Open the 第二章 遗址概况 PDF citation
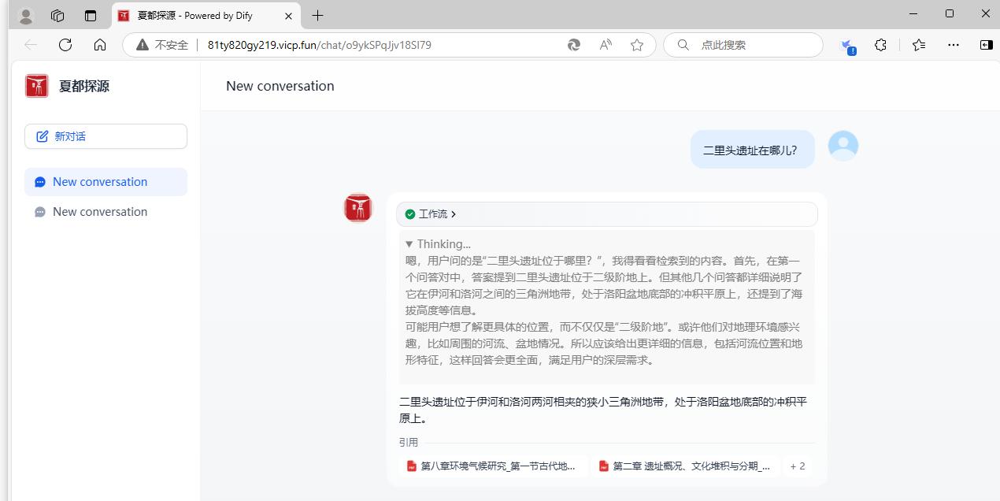 [x=683, y=466]
